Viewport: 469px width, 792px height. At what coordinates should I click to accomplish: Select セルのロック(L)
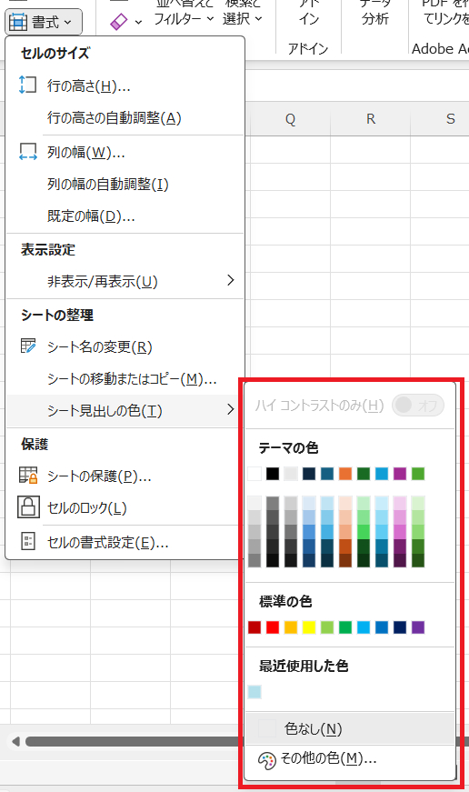125,507
